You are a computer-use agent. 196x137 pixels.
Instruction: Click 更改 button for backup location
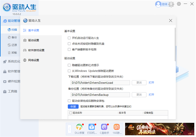coord(139,95)
